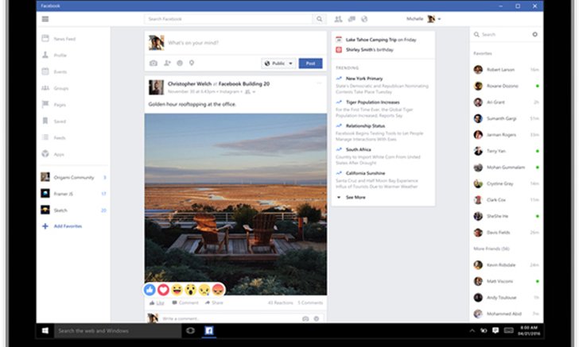Open post options menu on Christopher's post

tap(319, 83)
